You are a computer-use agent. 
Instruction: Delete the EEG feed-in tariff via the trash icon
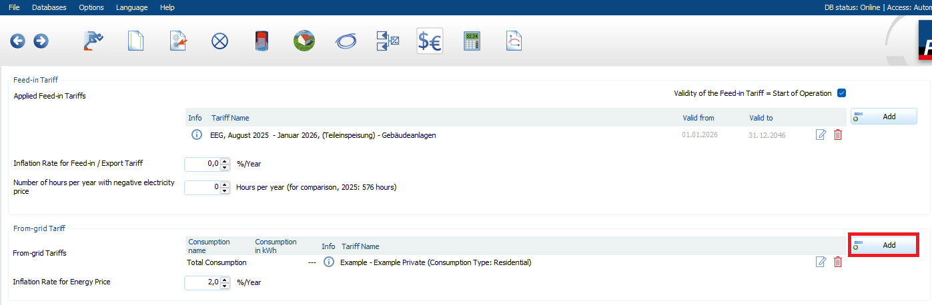click(838, 135)
